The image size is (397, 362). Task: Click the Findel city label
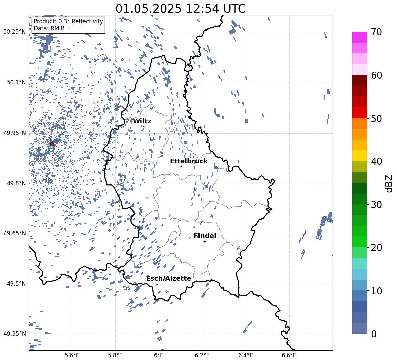[205, 236]
